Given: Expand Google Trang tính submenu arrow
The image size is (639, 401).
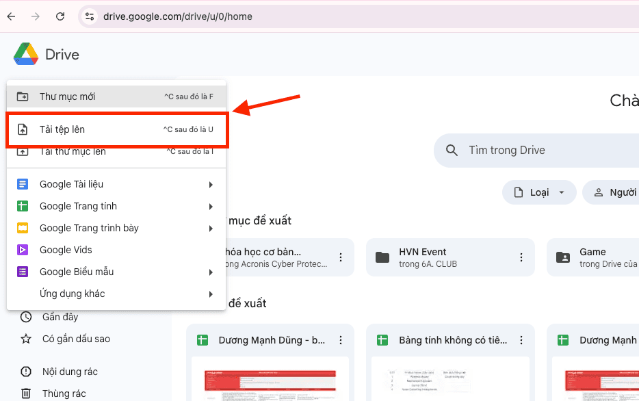Looking at the screenshot, I should (x=211, y=207).
